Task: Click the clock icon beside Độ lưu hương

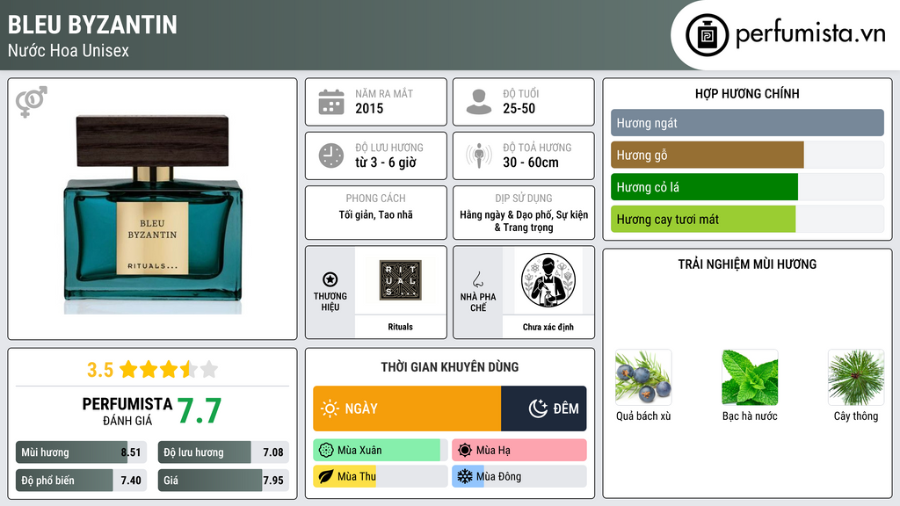Action: tap(331, 155)
